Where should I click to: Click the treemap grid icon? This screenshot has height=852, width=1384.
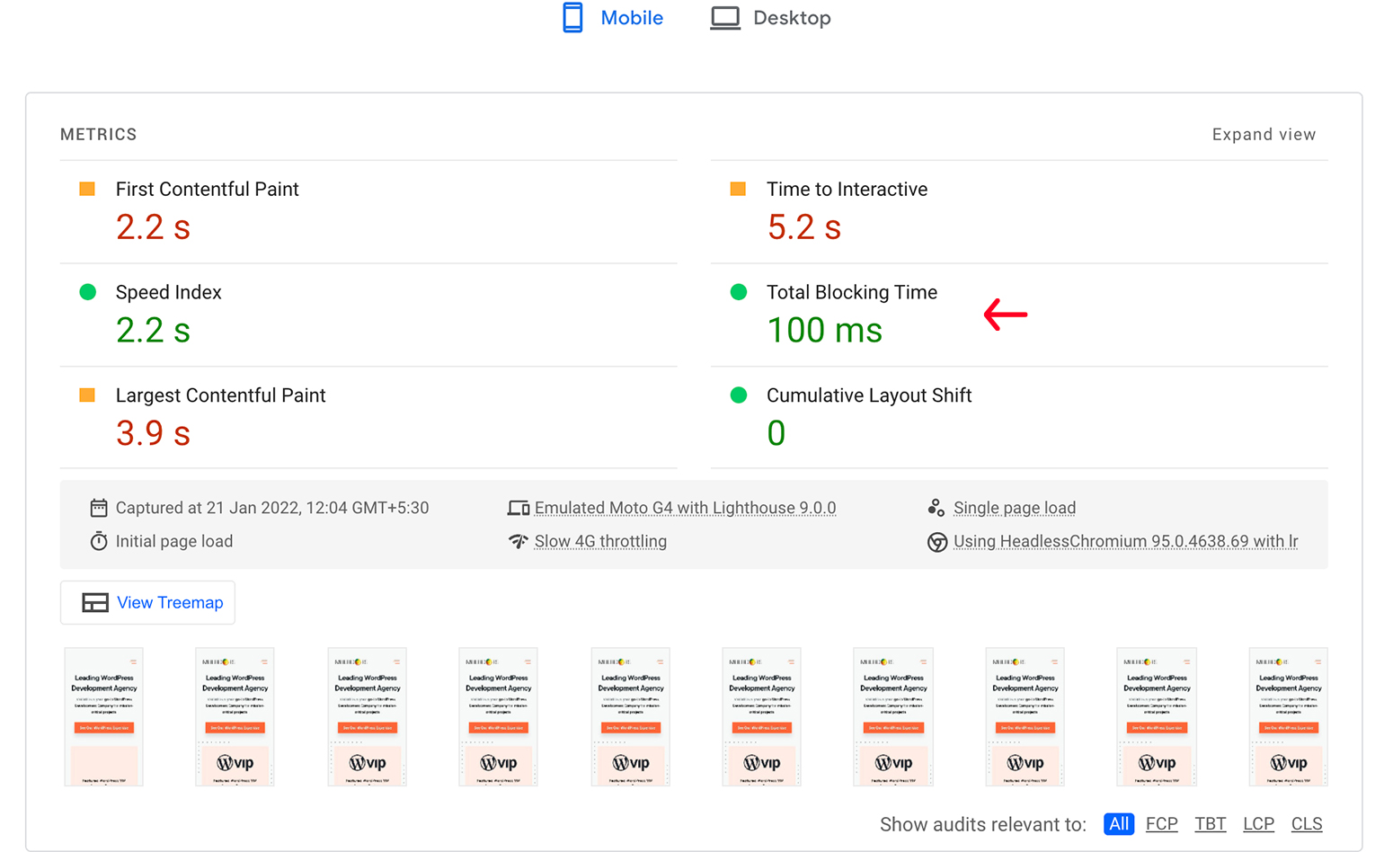click(95, 603)
